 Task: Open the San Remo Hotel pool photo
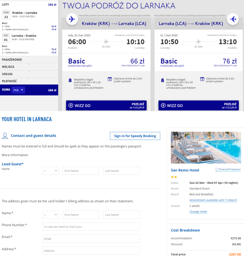[x=206, y=147]
